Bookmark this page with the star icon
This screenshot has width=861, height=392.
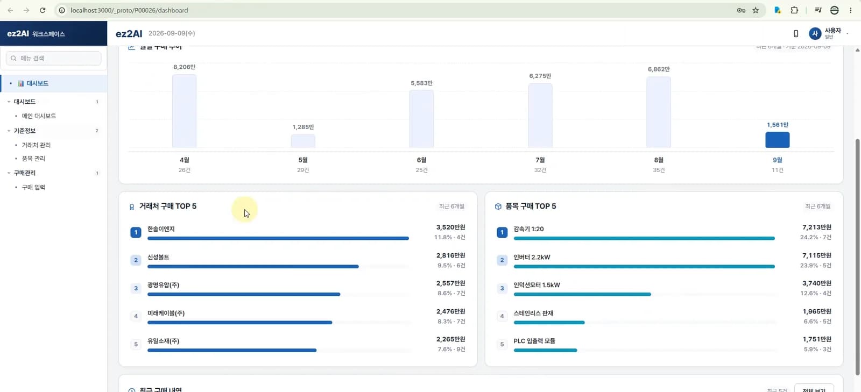(756, 10)
